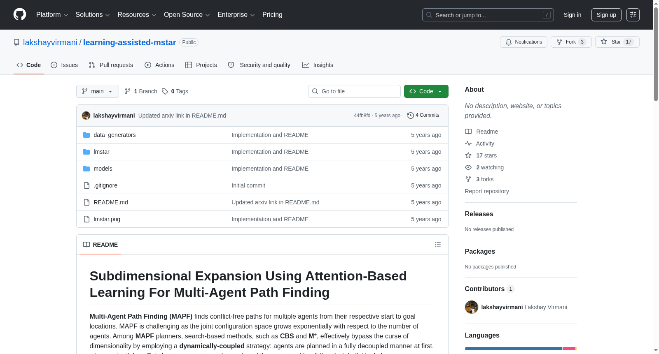Screen dimensions: 659x354
Task: Open lmstar.png file
Action: [x=107, y=219]
